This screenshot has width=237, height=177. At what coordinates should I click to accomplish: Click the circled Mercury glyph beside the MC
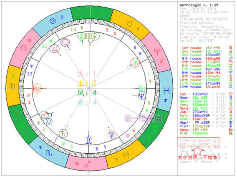coord(81,36)
